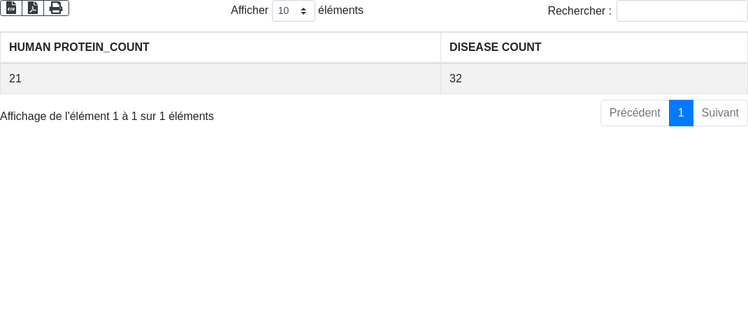Select page 1 in pagination
Screen dimensions: 748x314
coord(681,113)
